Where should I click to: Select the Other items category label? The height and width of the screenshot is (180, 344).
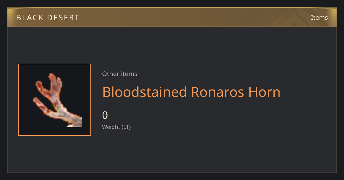tap(120, 74)
